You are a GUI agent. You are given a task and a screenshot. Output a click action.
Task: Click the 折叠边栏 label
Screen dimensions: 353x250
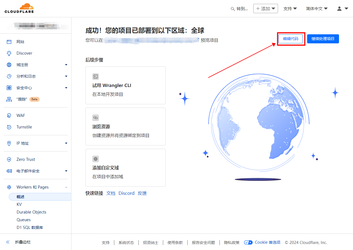tap(23, 242)
